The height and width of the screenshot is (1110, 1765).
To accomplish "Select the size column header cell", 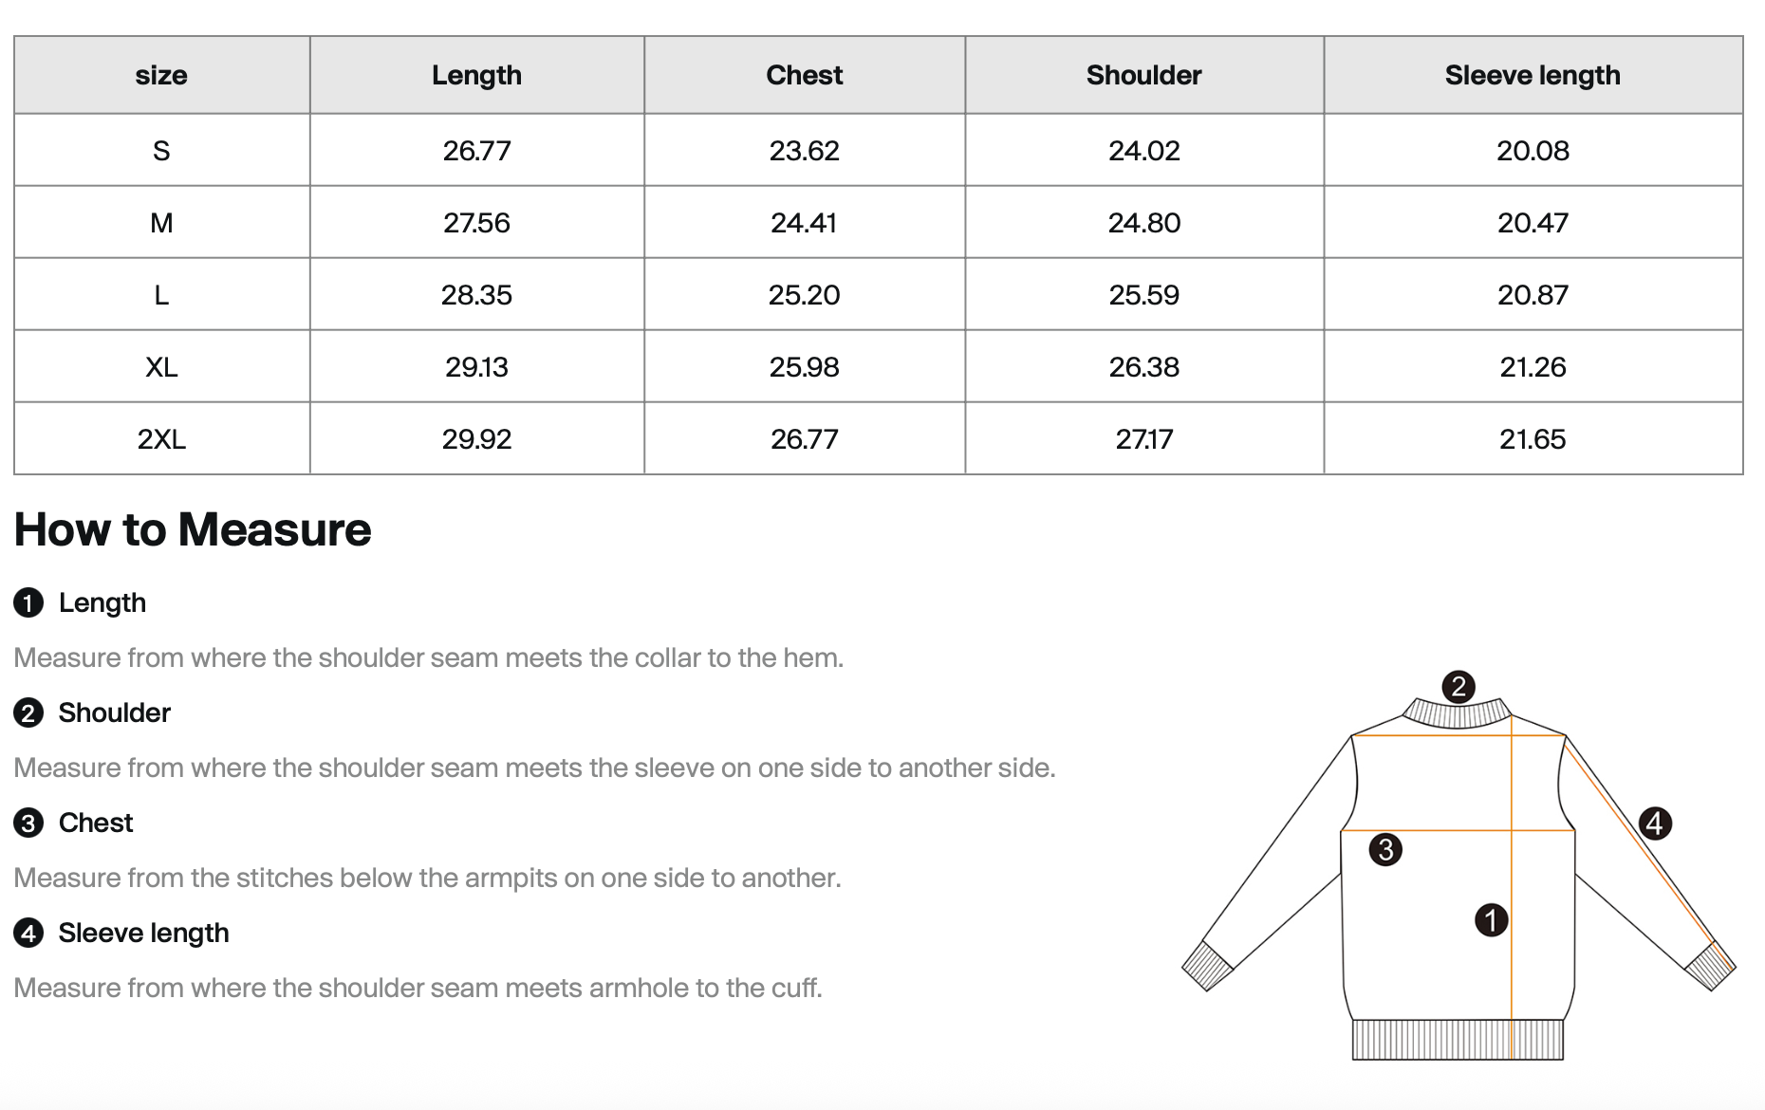I will 161,76.
